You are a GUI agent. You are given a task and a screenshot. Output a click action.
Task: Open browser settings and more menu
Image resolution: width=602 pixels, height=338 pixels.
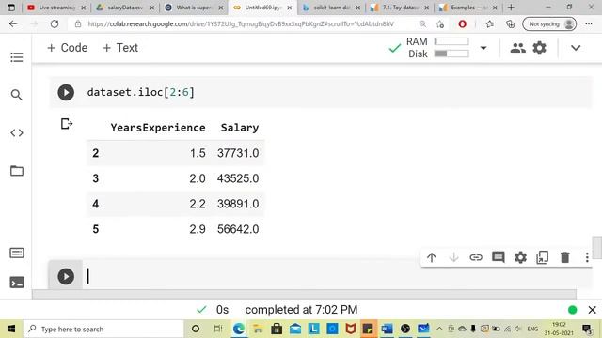coord(589,24)
